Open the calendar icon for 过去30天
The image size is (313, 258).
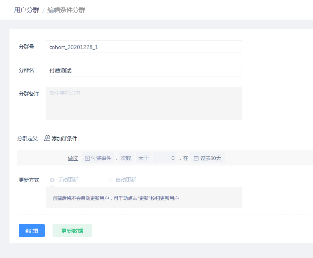pos(196,158)
